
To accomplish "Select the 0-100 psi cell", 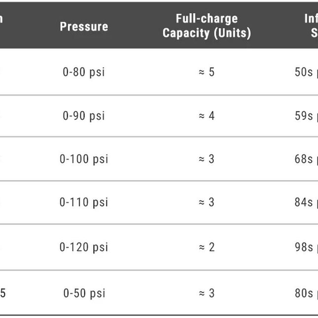I will pyautogui.click(x=84, y=159).
